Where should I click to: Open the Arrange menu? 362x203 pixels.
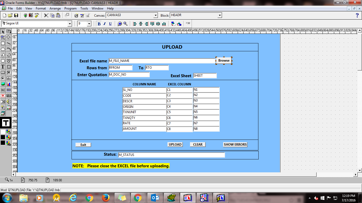[x=55, y=8]
